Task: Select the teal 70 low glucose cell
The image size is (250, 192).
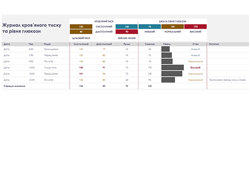Action: tap(150, 27)
